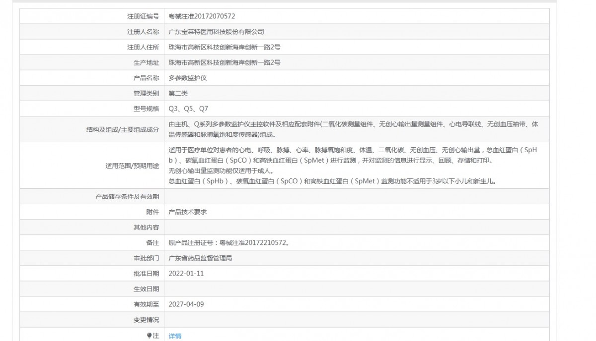
Task: Click the 备注 row label
Action: click(x=152, y=242)
